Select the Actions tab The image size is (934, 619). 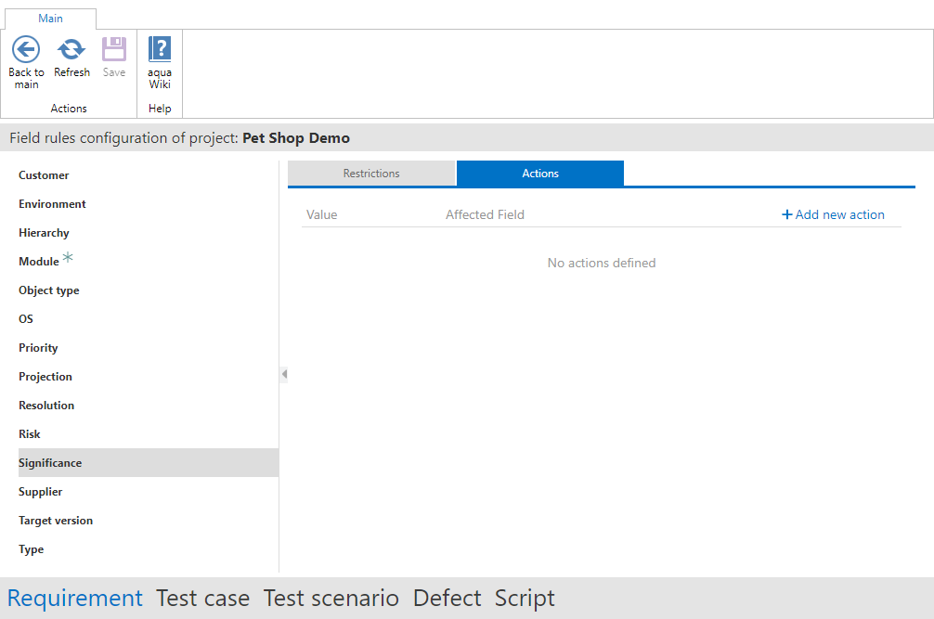coord(540,174)
